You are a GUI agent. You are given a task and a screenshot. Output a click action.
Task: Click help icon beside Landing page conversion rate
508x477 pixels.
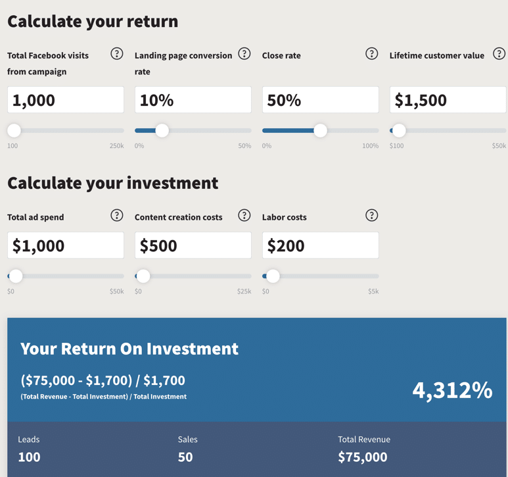(244, 53)
